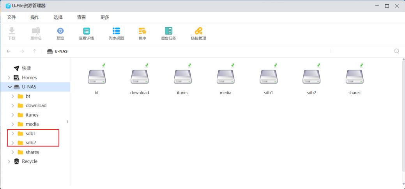Screen dimensions: 405x189
Task: Click into the search input field
Action: coord(362,51)
